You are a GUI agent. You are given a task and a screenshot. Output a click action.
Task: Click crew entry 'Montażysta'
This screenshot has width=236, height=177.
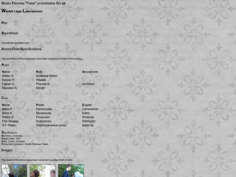44,113
